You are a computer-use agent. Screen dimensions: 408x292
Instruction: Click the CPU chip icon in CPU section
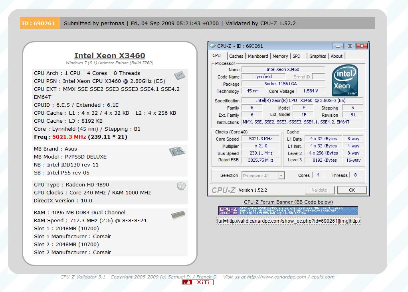pos(179,75)
